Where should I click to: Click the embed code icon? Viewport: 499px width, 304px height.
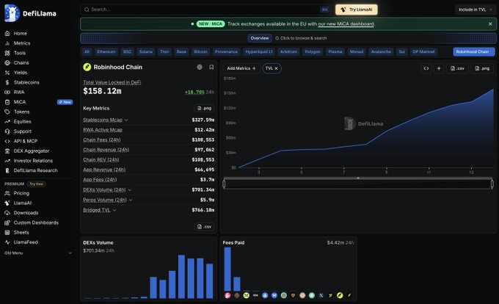pos(426,68)
